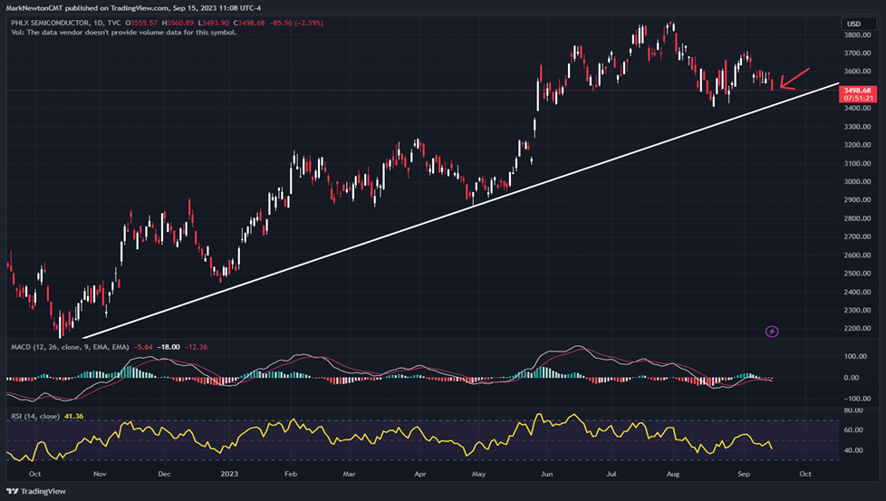Click the 3800.00 price axis label
The width and height of the screenshot is (886, 501).
(x=857, y=35)
